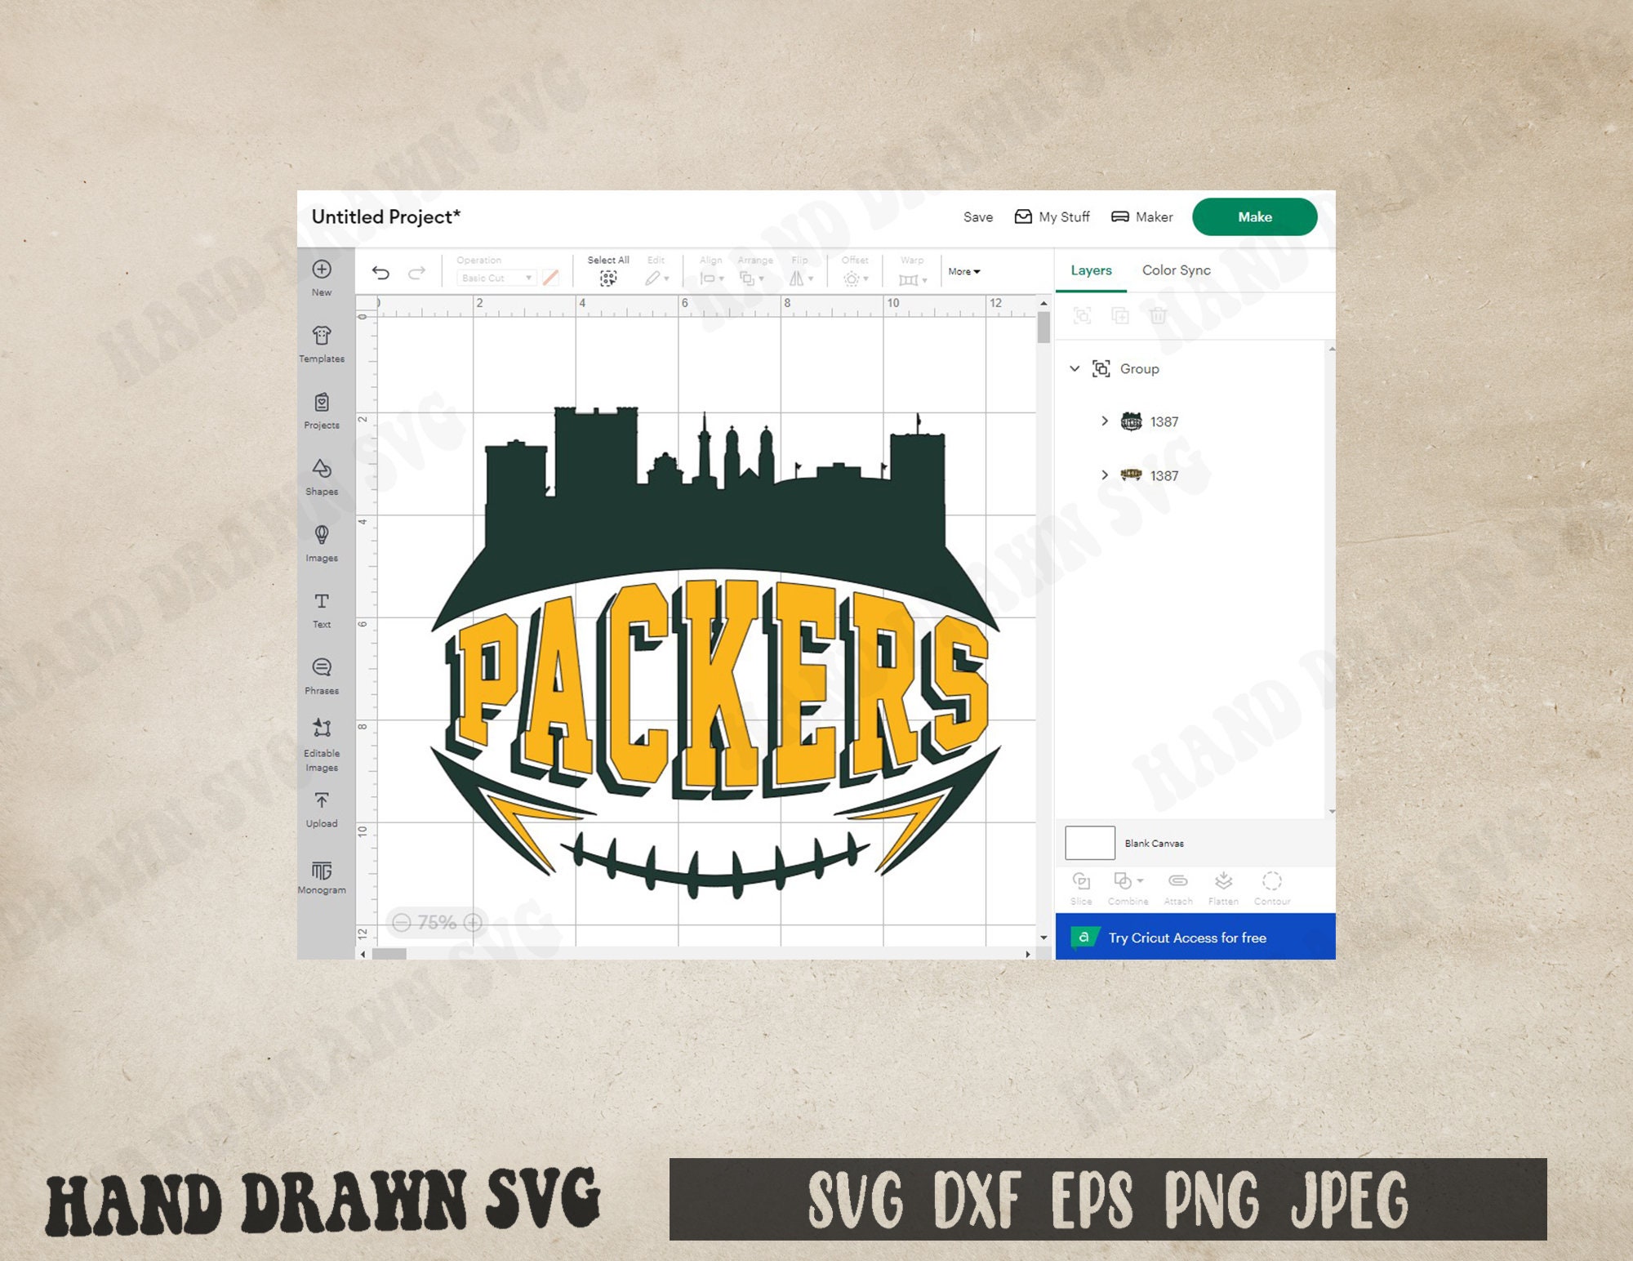Screen dimensions: 1633x1261
Task: Click the Flatten icon
Action: pyautogui.click(x=1223, y=884)
